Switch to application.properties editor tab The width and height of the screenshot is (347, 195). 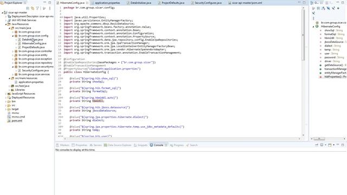tap(107, 3)
